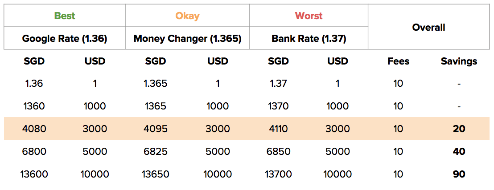Select the bold 90 savings value

(x=459, y=174)
